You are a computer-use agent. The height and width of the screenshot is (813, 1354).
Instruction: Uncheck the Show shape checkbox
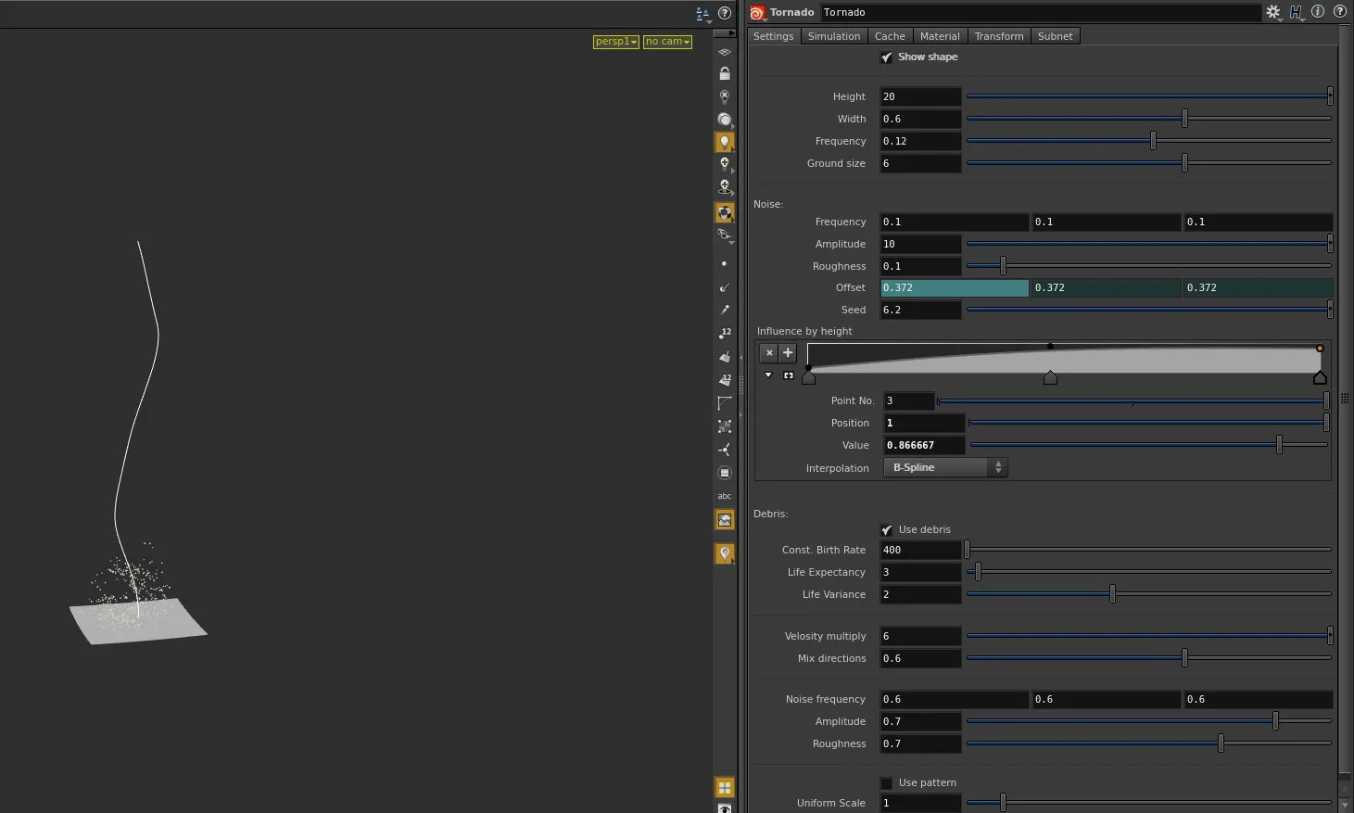[887, 57]
